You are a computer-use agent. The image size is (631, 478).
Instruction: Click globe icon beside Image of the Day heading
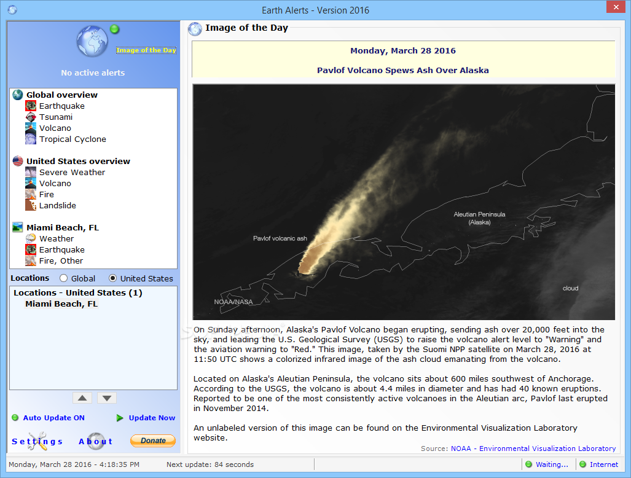click(195, 29)
